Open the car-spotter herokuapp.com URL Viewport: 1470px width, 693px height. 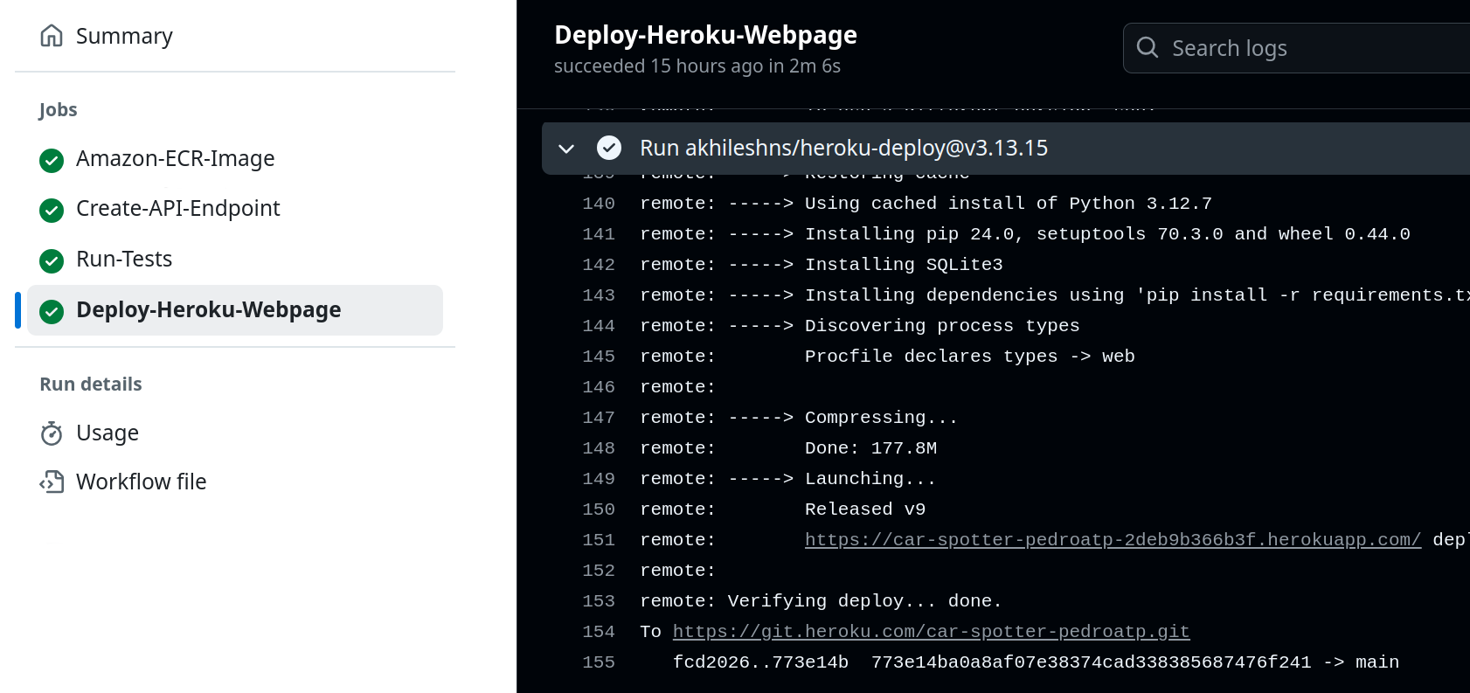(x=1113, y=539)
